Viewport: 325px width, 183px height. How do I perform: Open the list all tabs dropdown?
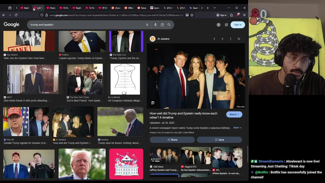[x=215, y=8]
